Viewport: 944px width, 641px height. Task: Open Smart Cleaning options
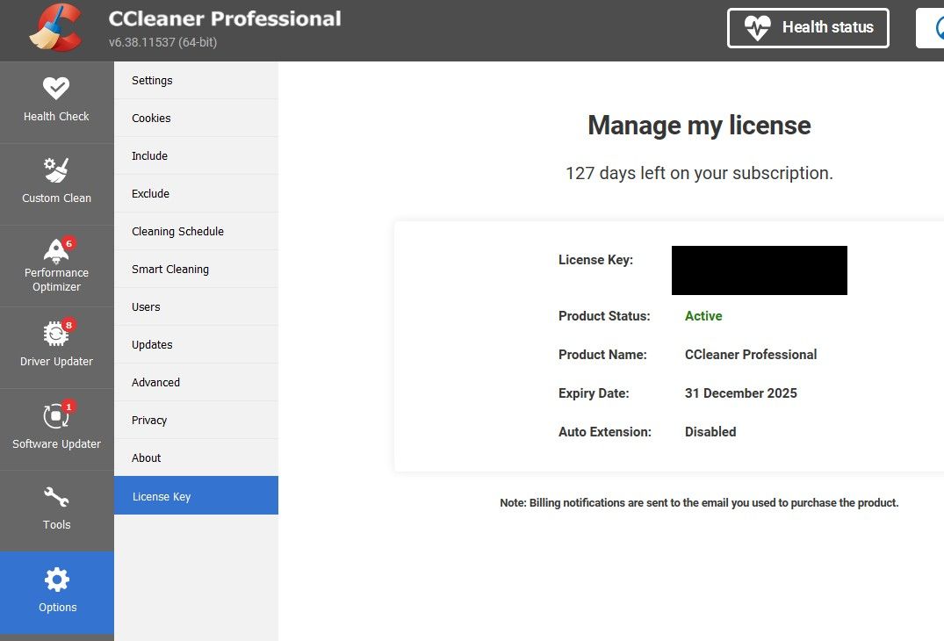coord(170,269)
